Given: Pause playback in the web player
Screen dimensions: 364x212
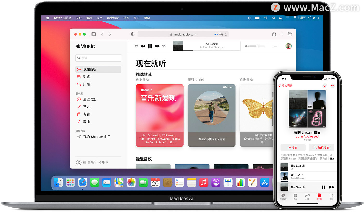Looking at the screenshot, I should [150, 46].
